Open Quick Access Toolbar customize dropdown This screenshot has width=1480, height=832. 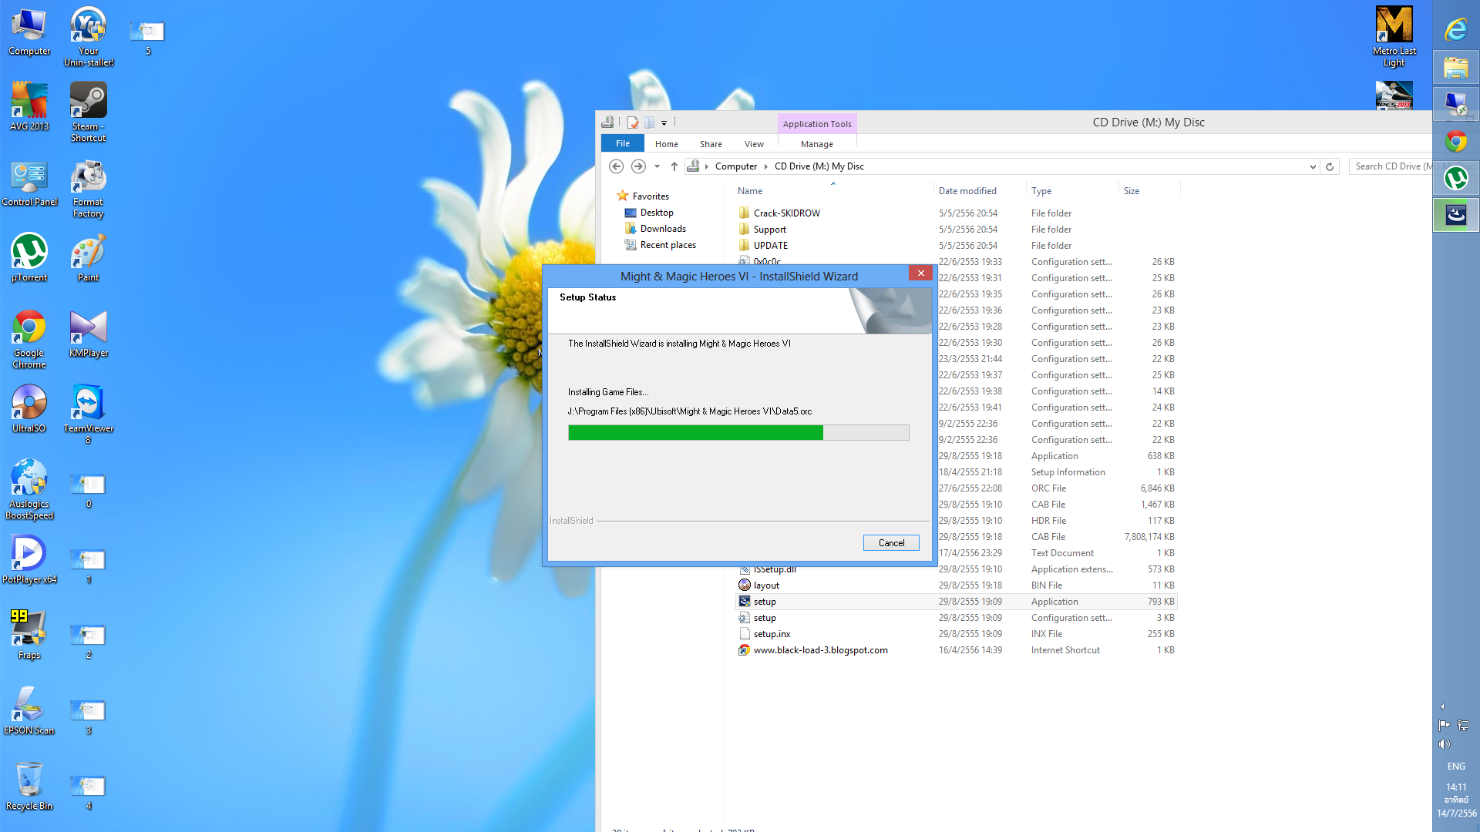point(664,122)
